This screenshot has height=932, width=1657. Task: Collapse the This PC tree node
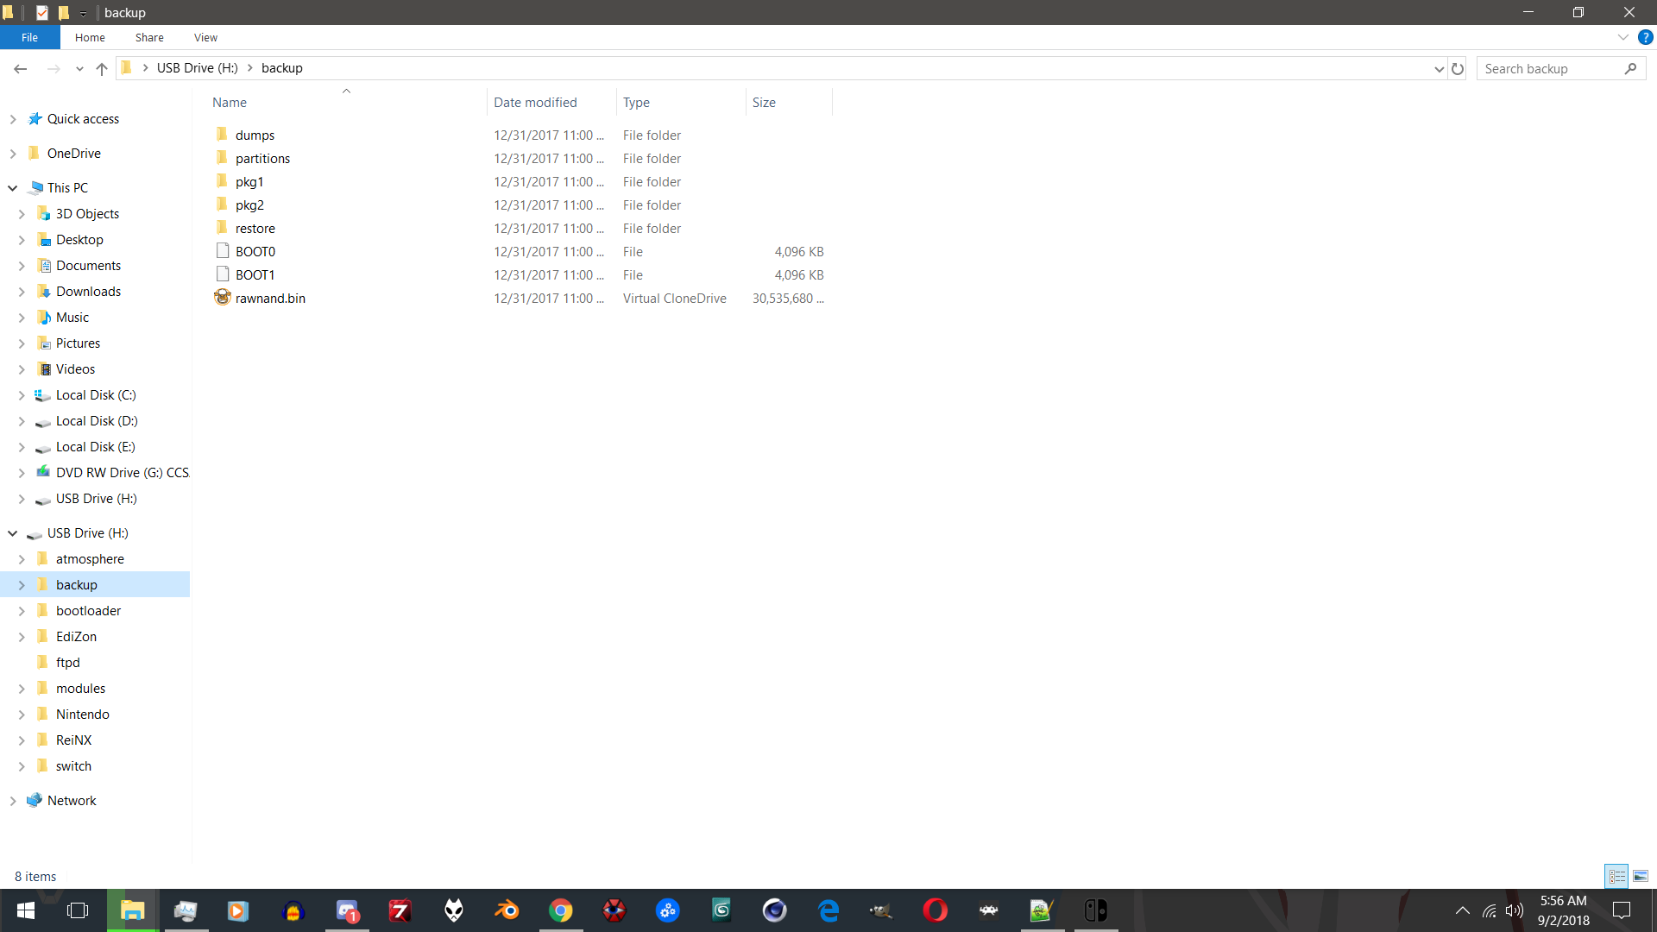pyautogui.click(x=13, y=188)
